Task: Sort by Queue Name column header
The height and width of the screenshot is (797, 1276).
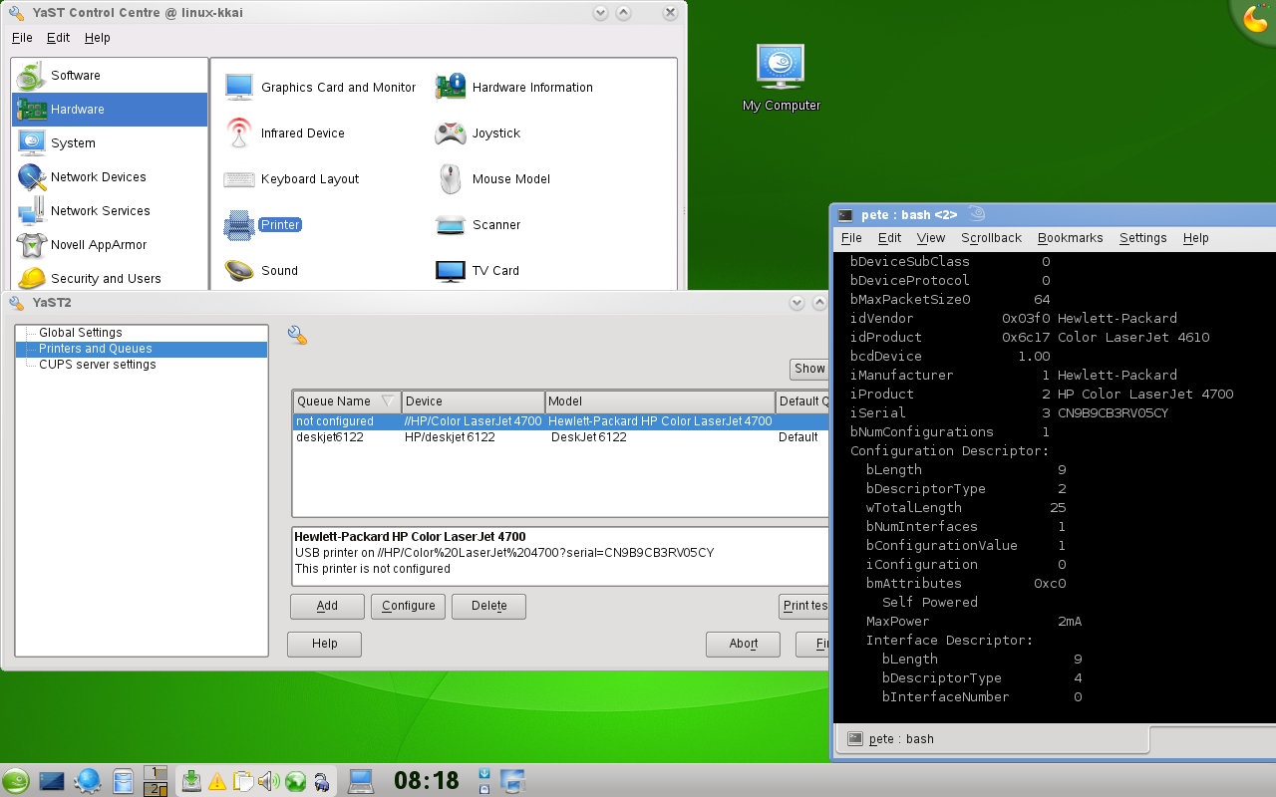Action: click(347, 401)
